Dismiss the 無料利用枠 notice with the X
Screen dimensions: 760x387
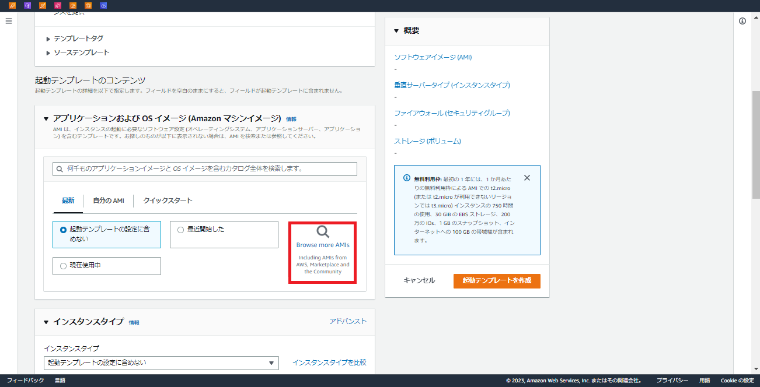click(x=527, y=178)
